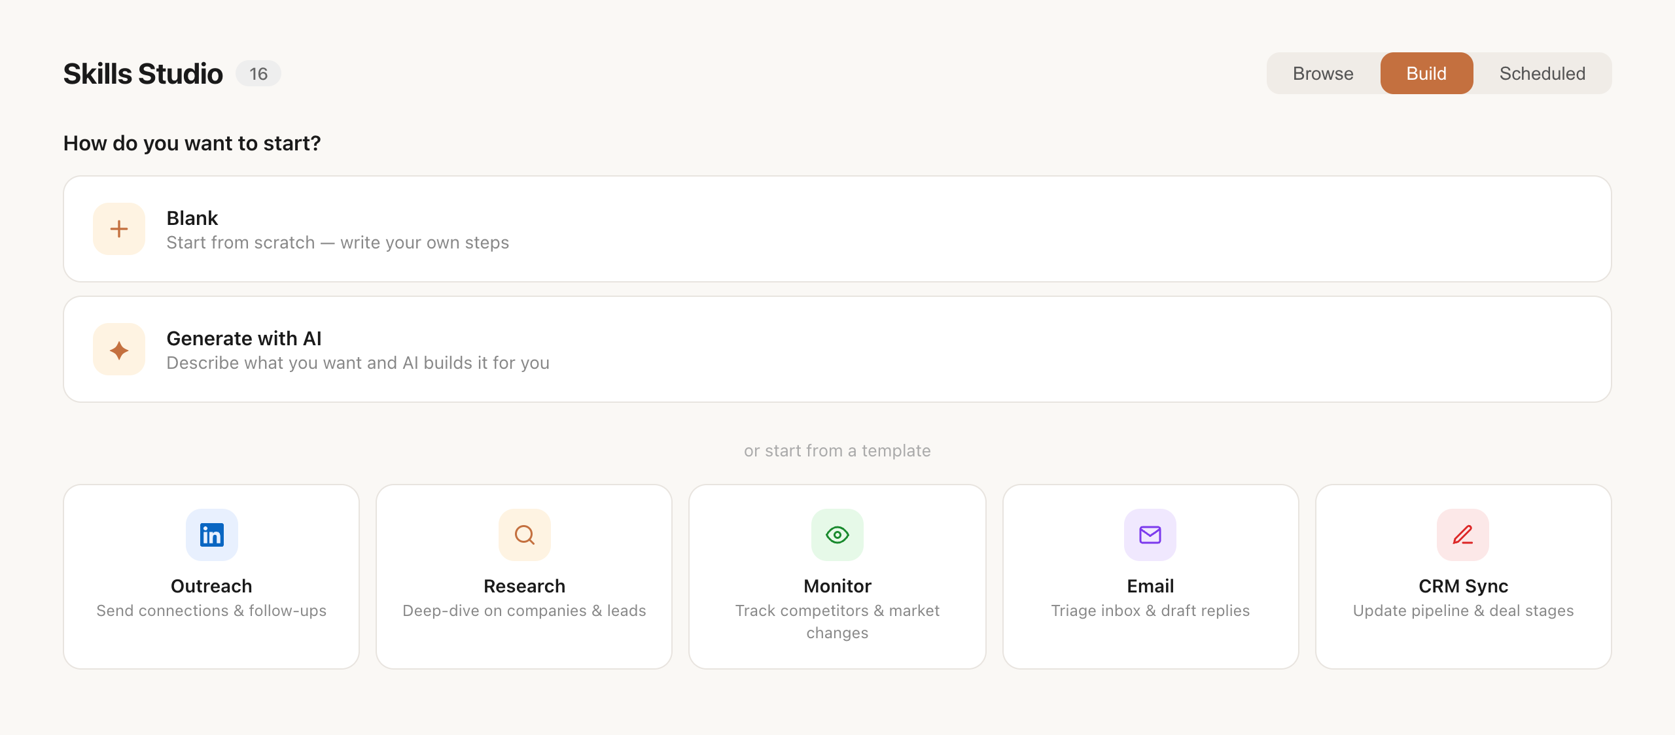Image resolution: width=1675 pixels, height=735 pixels.
Task: Select the eye icon on the Monitor template
Action: [x=837, y=535]
